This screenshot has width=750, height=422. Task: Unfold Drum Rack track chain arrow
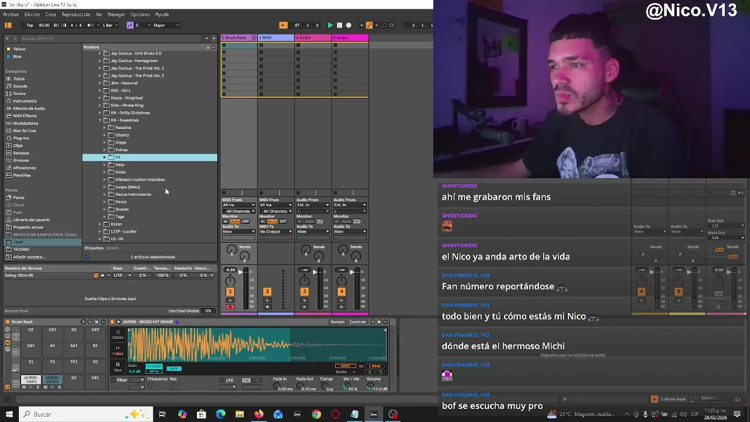(x=254, y=38)
